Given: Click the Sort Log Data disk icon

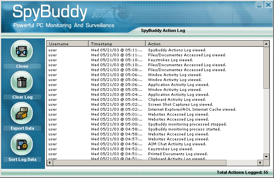Looking at the screenshot, I should click(x=22, y=145).
